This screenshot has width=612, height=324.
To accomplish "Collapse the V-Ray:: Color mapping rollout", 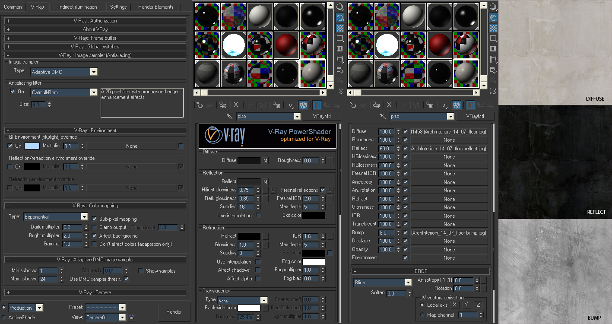I will point(95,206).
